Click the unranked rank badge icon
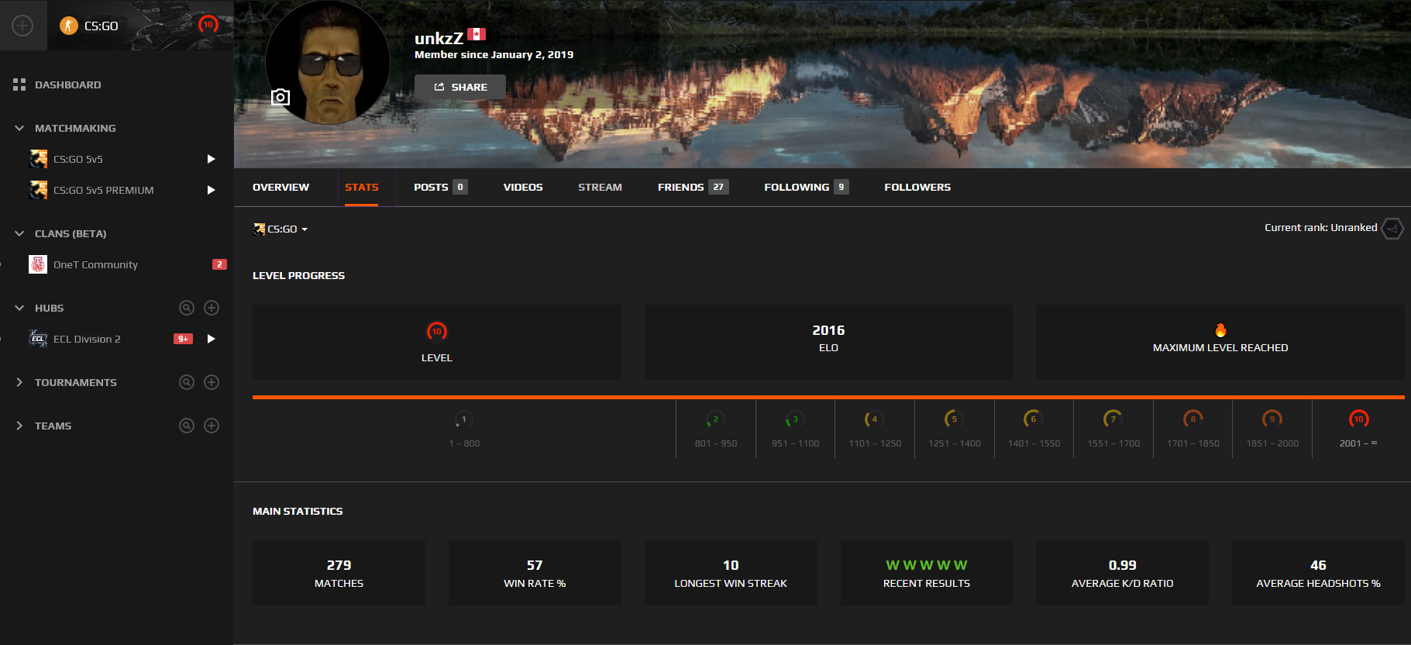 click(1392, 229)
